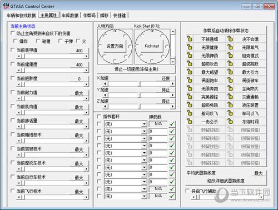Toggle the lock icon beside 完美操控
The height and width of the screenshot is (210, 278).
point(190,97)
